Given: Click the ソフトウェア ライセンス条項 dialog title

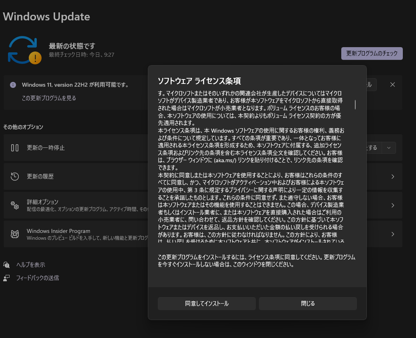Looking at the screenshot, I should pos(199,81).
